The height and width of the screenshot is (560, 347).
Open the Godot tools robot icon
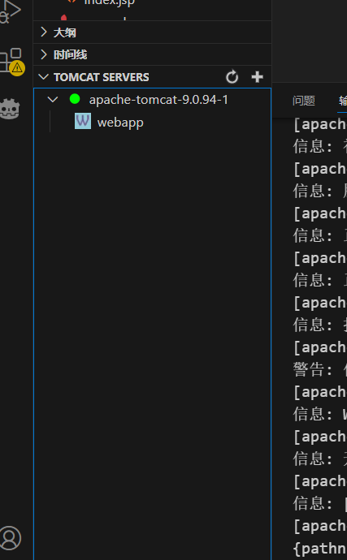[10, 109]
